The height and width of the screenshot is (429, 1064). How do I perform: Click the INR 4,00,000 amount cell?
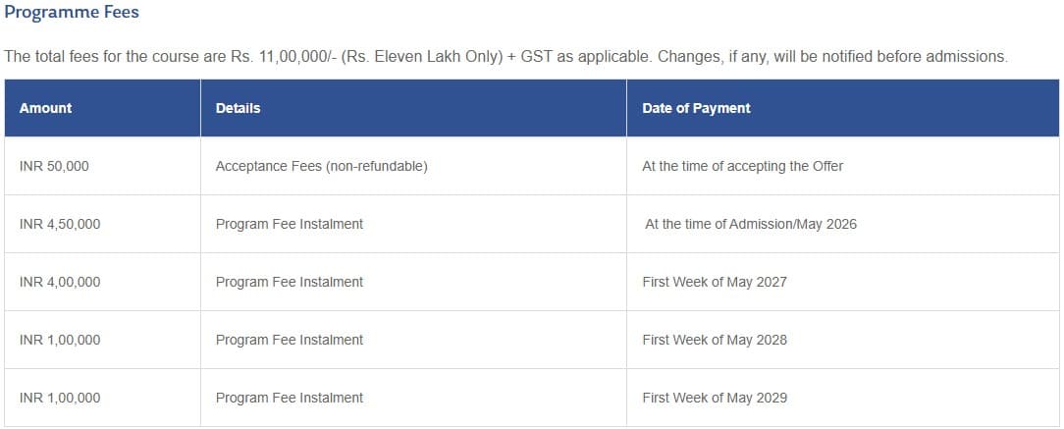pos(60,282)
